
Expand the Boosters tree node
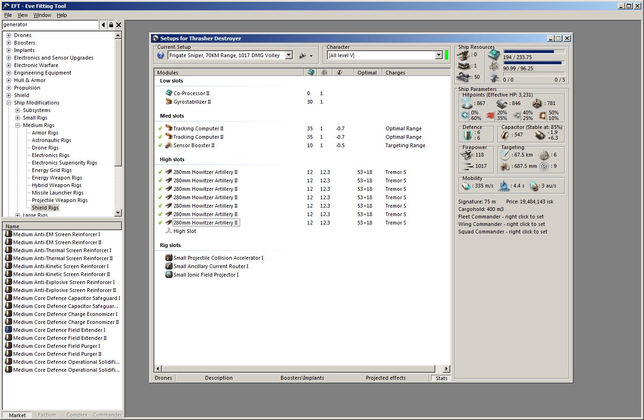pos(8,43)
